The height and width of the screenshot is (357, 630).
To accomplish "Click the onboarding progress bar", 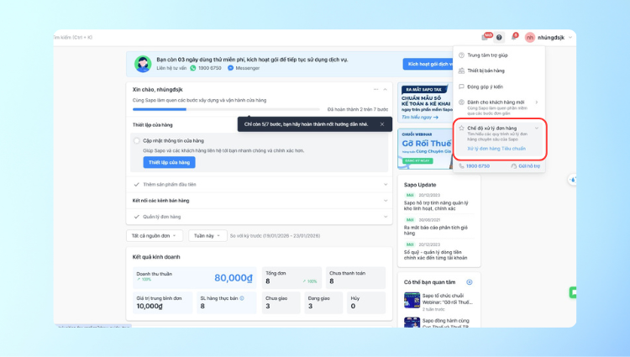I will pos(227,109).
